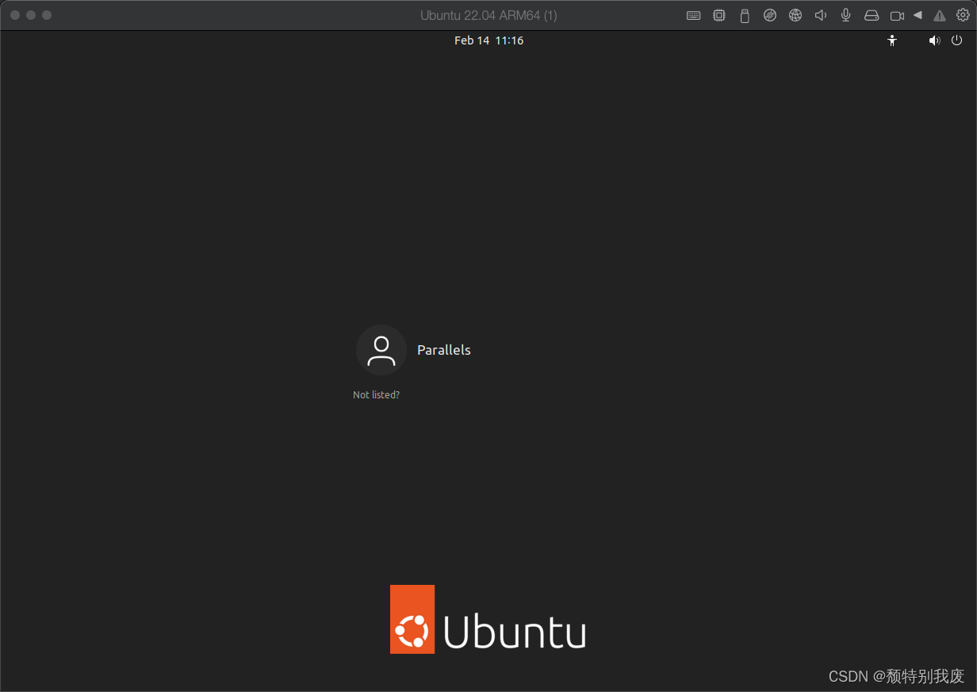This screenshot has width=977, height=692.
Task: Open Parallels VM settings gear
Action: (x=963, y=15)
